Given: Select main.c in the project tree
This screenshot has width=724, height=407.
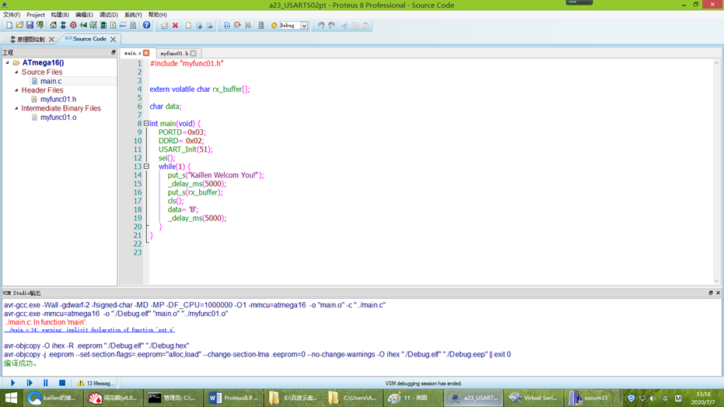Looking at the screenshot, I should point(51,81).
